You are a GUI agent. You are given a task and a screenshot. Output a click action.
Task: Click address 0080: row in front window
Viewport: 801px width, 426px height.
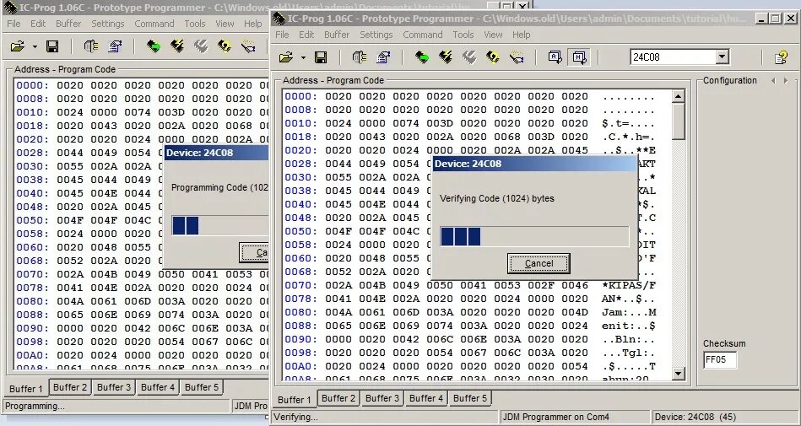coord(469,312)
